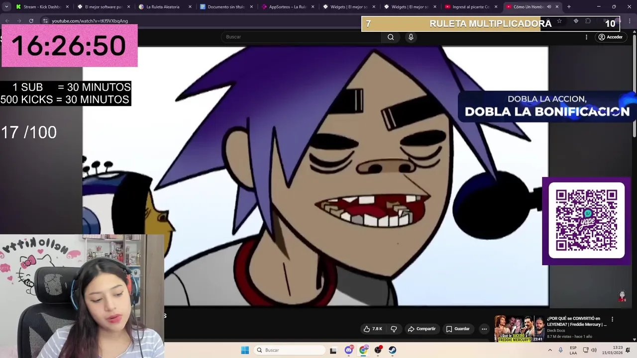The image size is (637, 358).
Task: Click the 17 /100 counter text
Action: point(28,132)
